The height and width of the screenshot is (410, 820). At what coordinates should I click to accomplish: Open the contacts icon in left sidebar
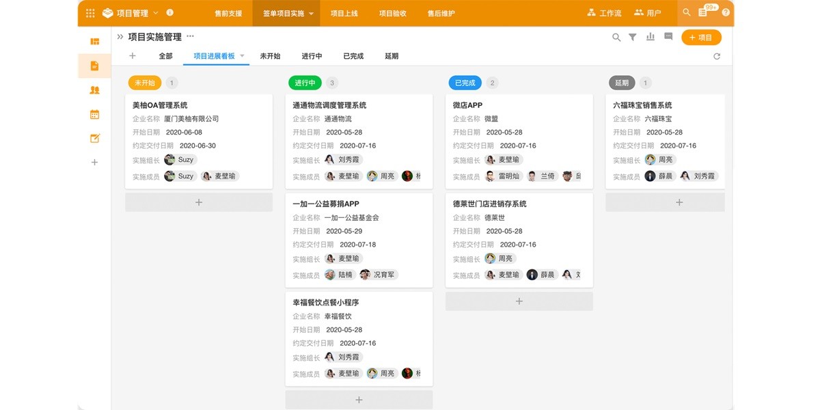coord(95,90)
